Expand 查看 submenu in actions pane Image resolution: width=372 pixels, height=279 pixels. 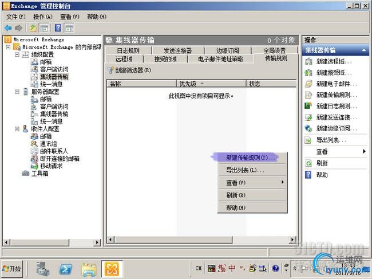point(364,151)
